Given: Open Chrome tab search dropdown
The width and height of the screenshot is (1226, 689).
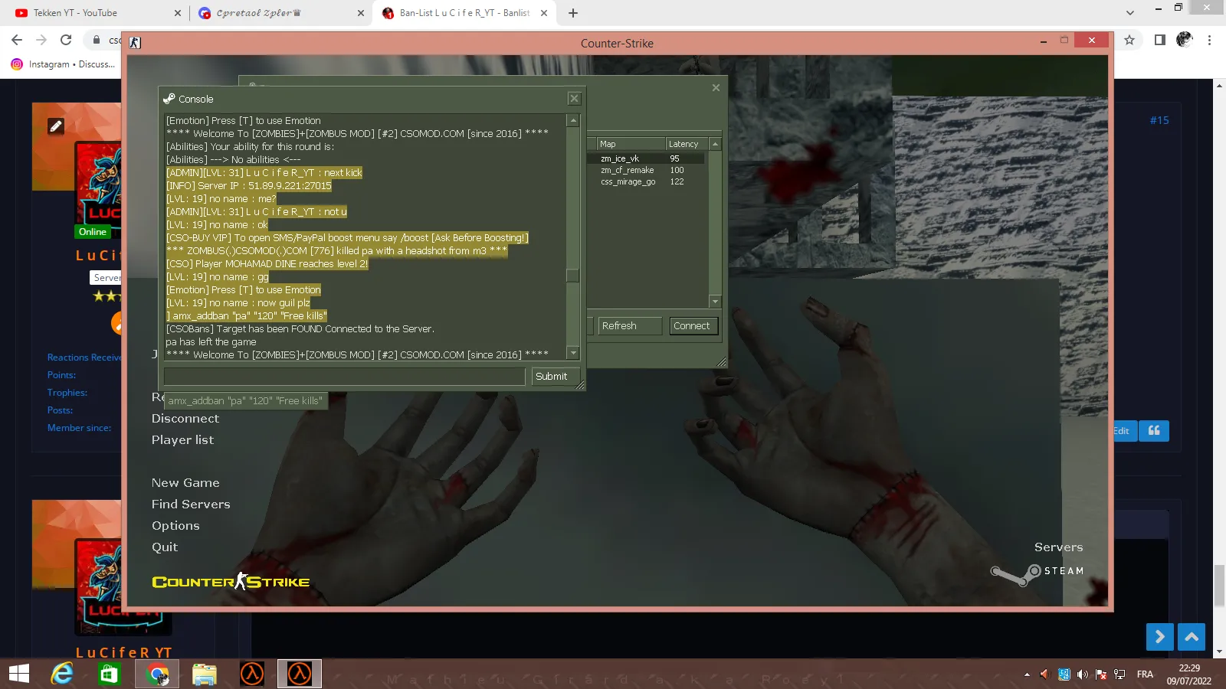Looking at the screenshot, I should coord(1130,13).
